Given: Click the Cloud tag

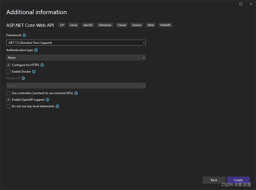Looking at the screenshot, I should pos(122,25).
